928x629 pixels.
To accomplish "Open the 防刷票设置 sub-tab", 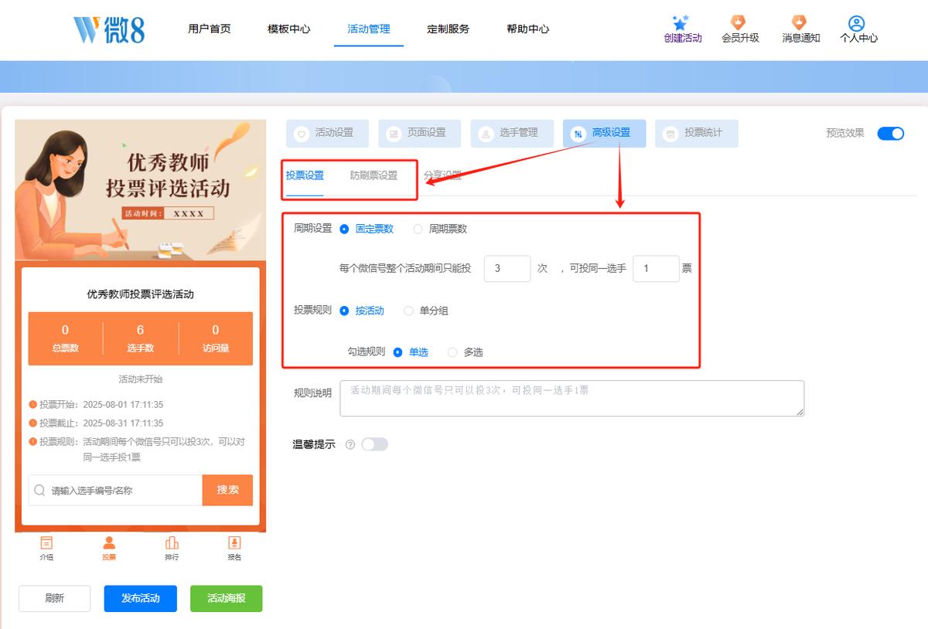I will click(374, 176).
